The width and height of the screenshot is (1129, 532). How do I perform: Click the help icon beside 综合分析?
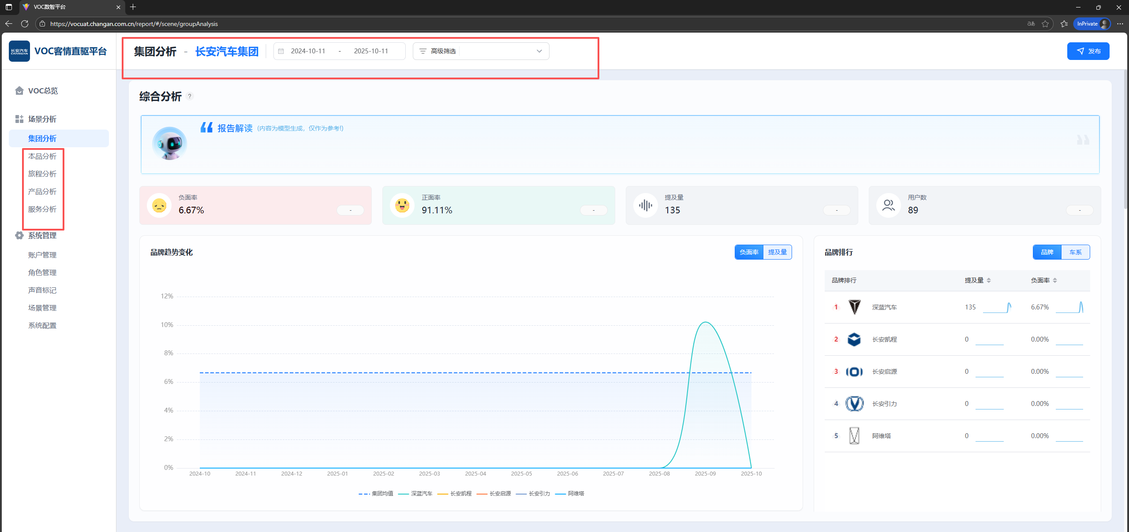190,96
